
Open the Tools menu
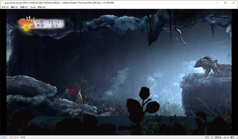click(x=33, y=7)
